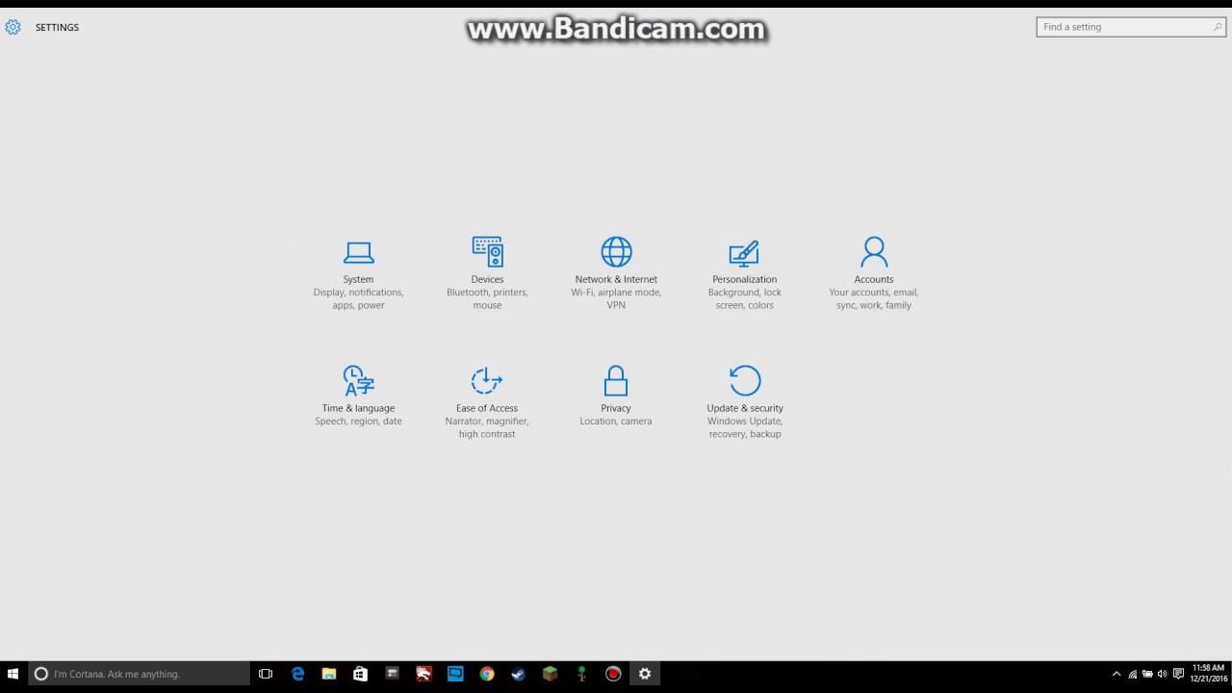Expand the hidden icons tray chevron

click(1116, 674)
